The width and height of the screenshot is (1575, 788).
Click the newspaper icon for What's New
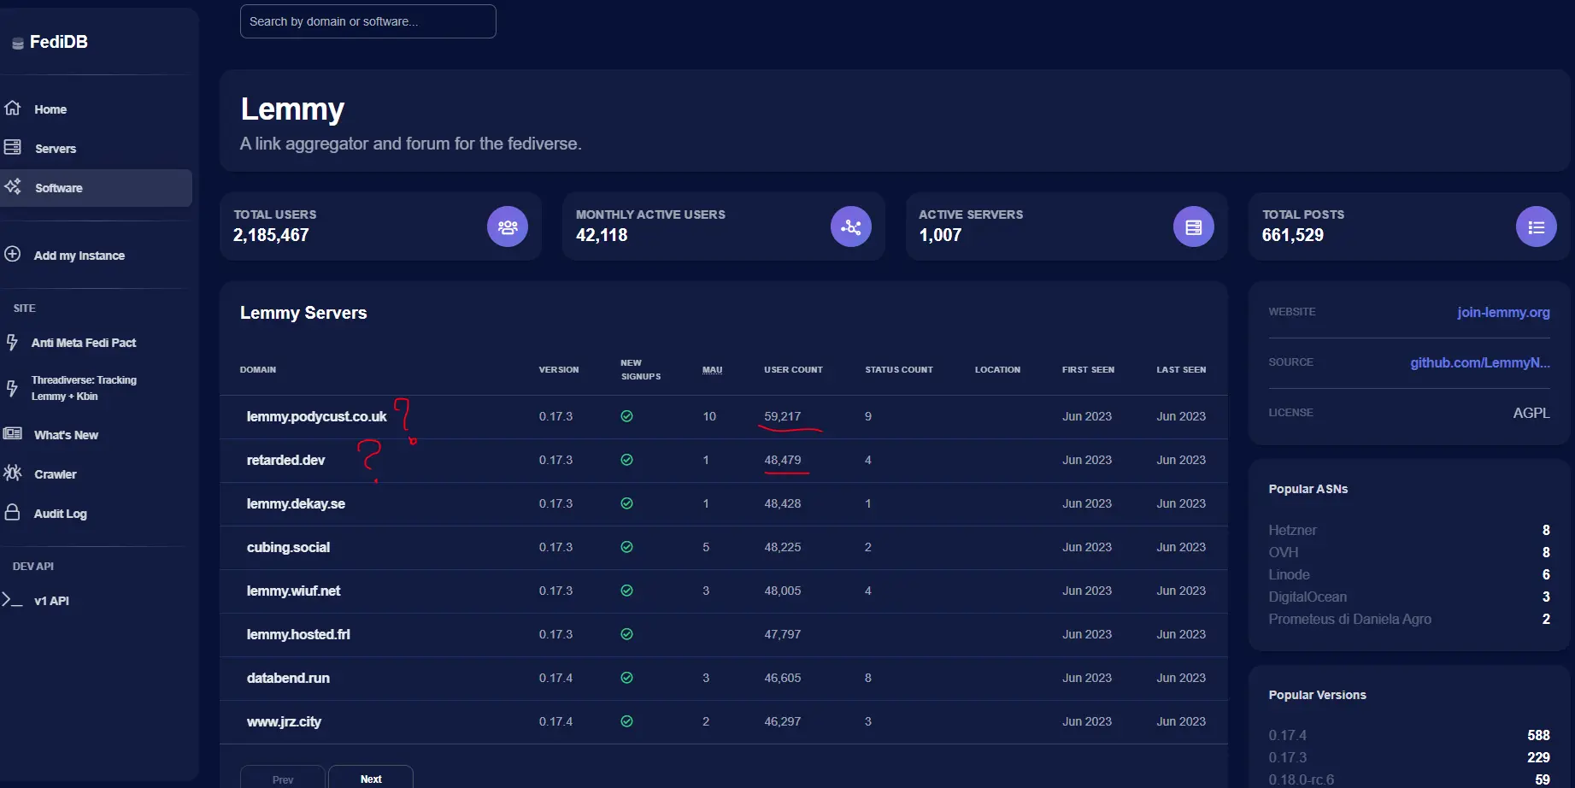point(12,433)
